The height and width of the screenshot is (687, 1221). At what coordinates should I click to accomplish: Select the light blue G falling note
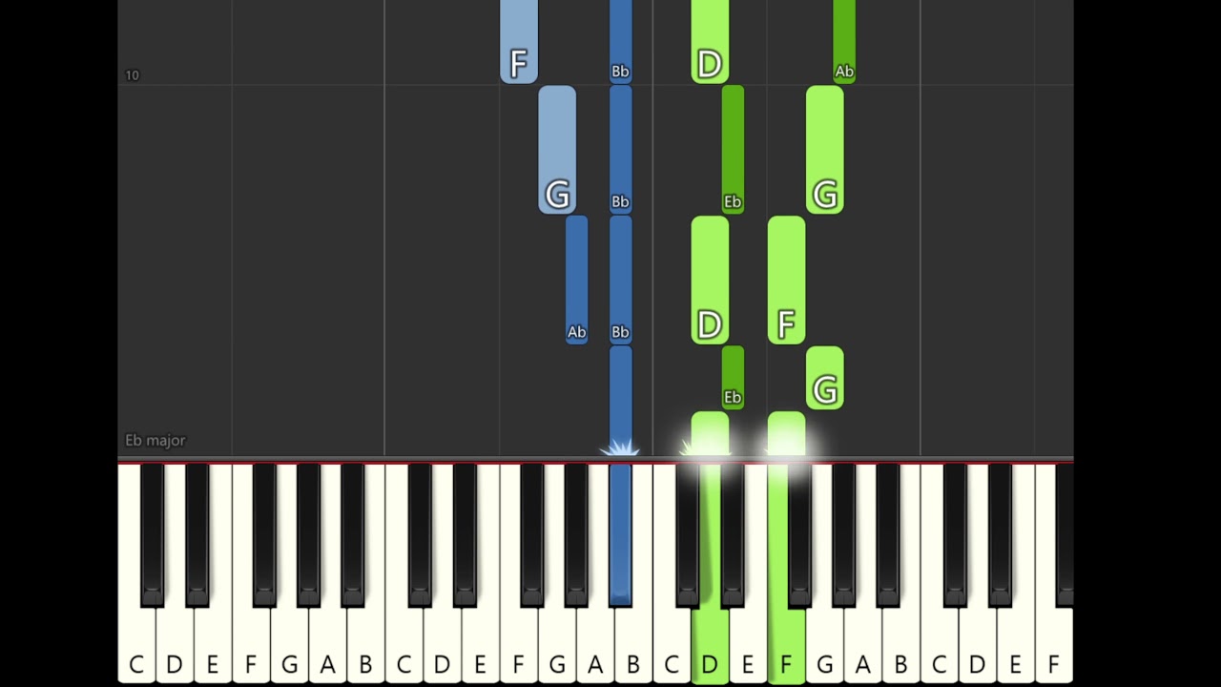tap(557, 150)
